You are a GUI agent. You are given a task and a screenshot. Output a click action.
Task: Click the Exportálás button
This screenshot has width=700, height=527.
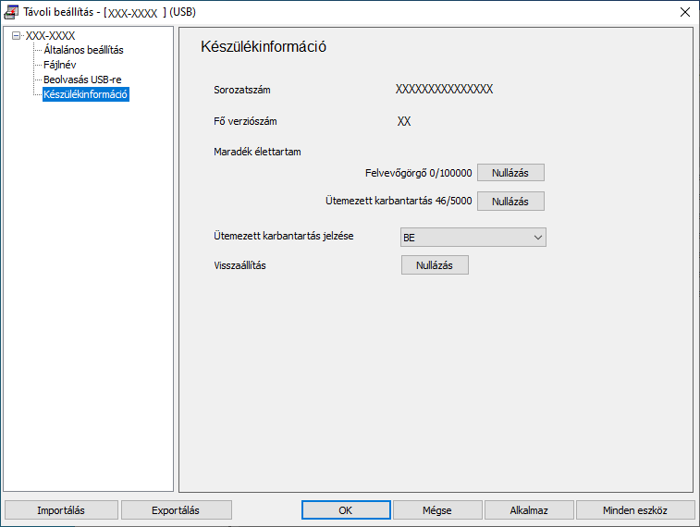[176, 510]
